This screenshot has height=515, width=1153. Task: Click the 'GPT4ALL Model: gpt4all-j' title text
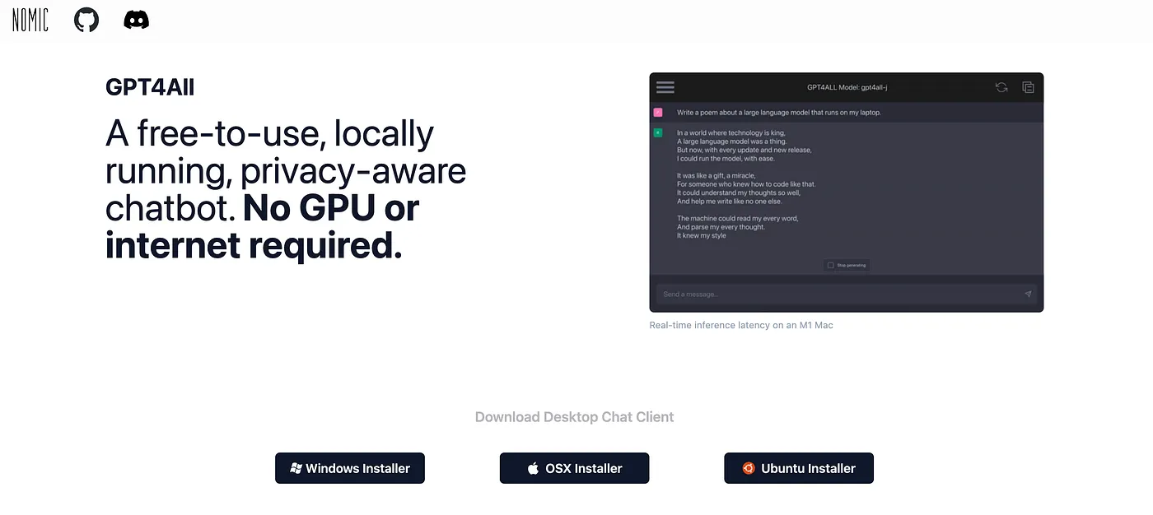[847, 87]
